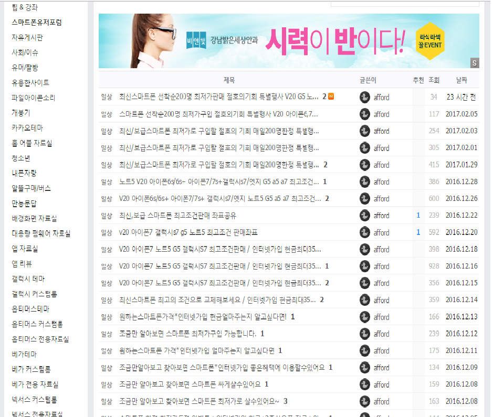This screenshot has width=504, height=417.
Task: Go to 유머/짤방 board in sidebar
Action: [25, 68]
